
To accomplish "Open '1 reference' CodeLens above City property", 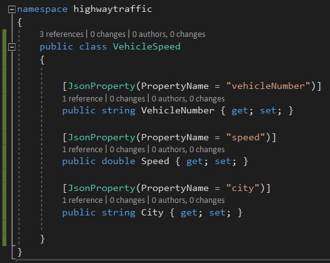I will 82,200.
